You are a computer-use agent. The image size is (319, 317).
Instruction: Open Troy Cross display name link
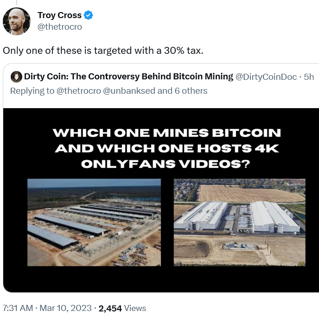[x=59, y=15]
